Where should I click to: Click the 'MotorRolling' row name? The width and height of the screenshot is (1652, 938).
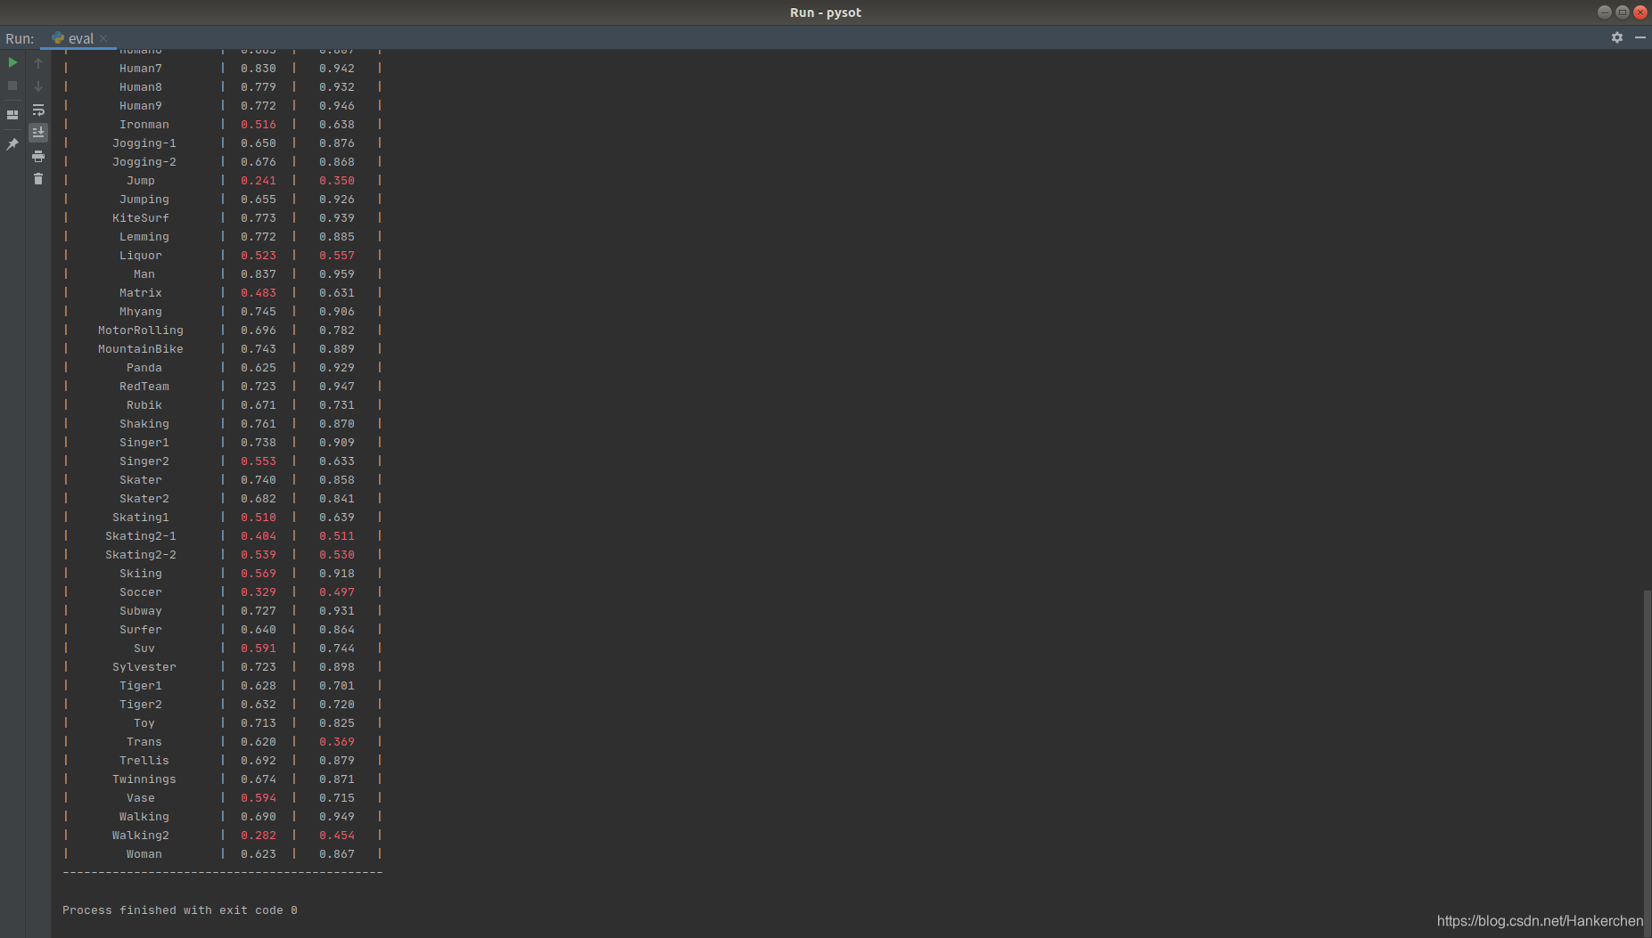(x=141, y=330)
